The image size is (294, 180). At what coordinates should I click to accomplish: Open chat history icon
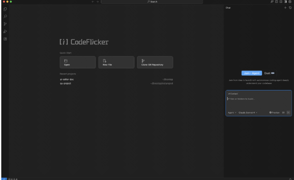[290, 8]
